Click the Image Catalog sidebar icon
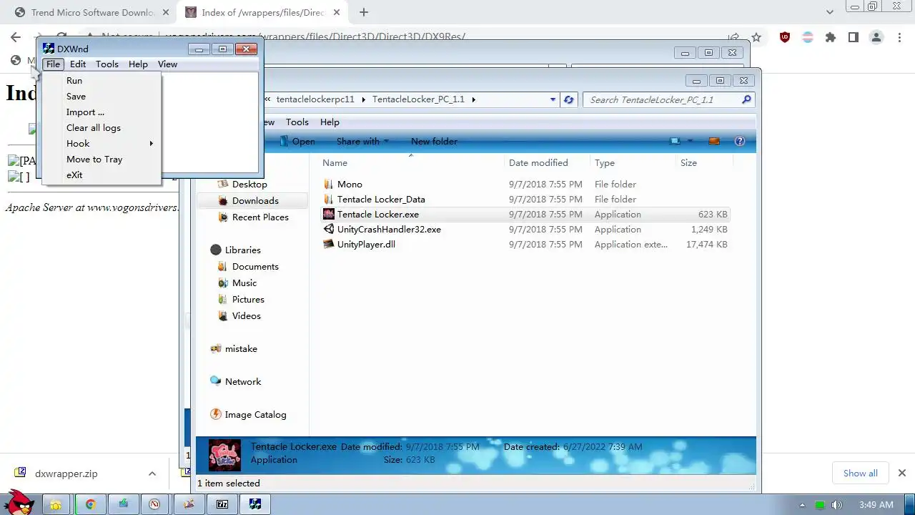Image resolution: width=915 pixels, height=515 pixels. pos(216,414)
